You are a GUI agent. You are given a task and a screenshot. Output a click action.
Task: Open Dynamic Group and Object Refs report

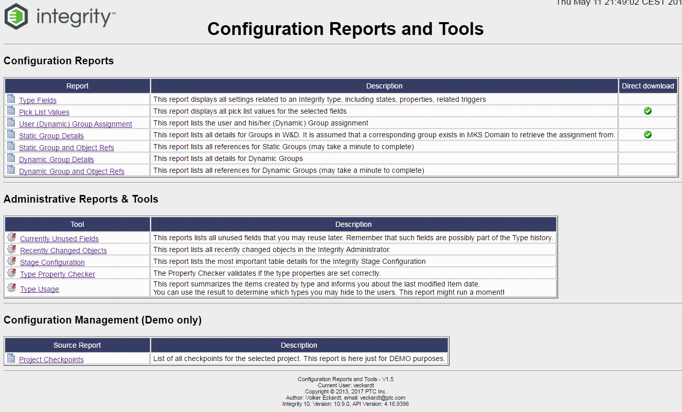[x=71, y=171]
